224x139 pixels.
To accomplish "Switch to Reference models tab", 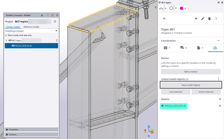I will [x=31, y=27].
